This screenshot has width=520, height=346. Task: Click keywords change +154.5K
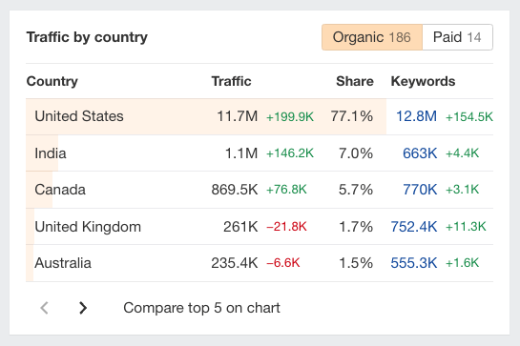468,116
